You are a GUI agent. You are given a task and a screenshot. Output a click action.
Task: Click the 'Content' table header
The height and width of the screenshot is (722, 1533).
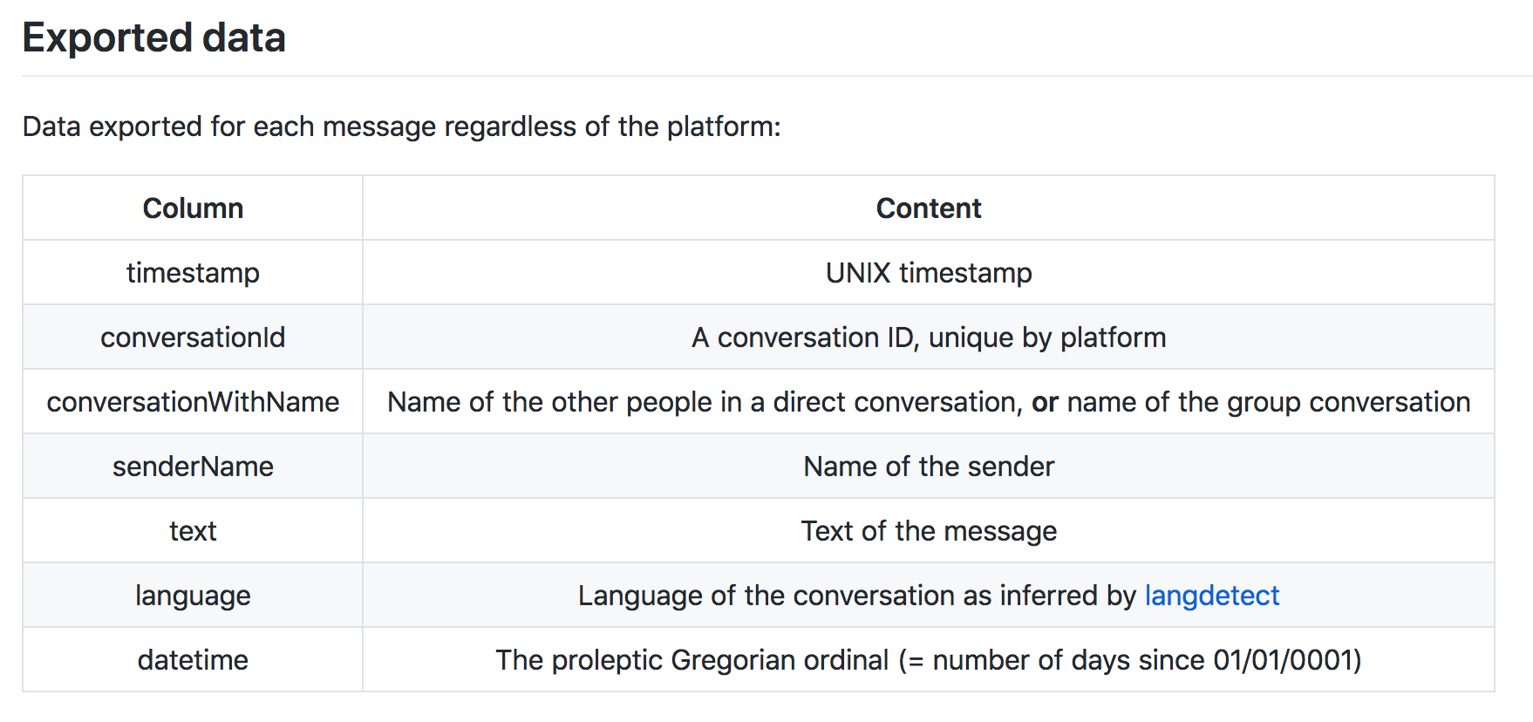pos(928,208)
